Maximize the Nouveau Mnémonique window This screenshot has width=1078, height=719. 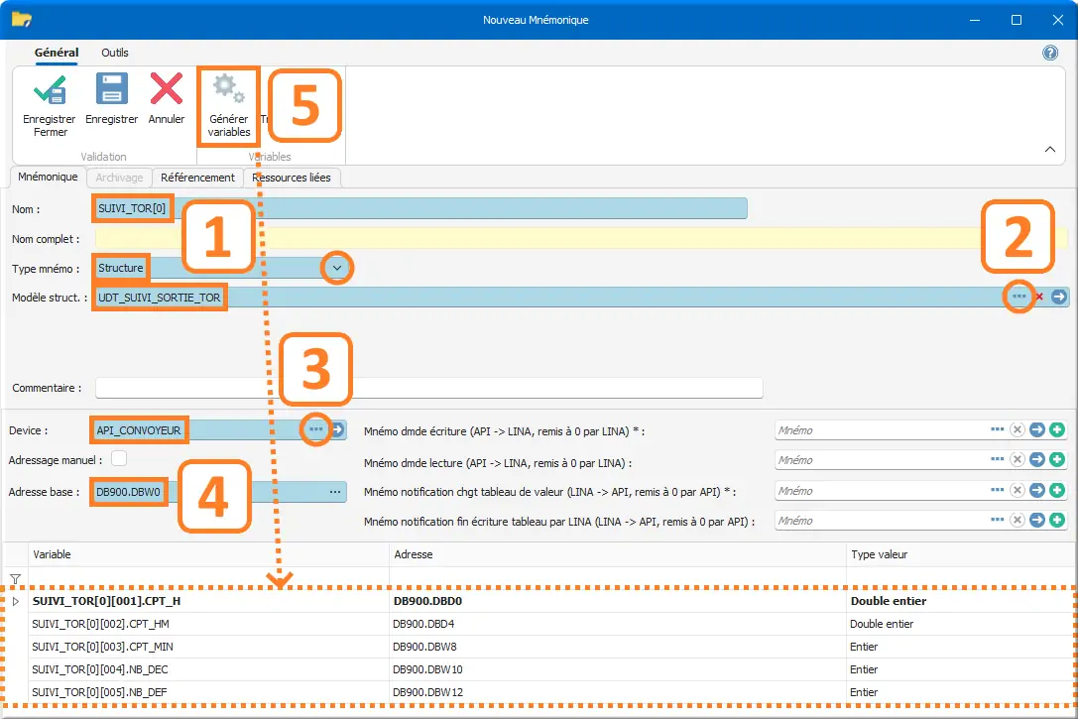1017,20
